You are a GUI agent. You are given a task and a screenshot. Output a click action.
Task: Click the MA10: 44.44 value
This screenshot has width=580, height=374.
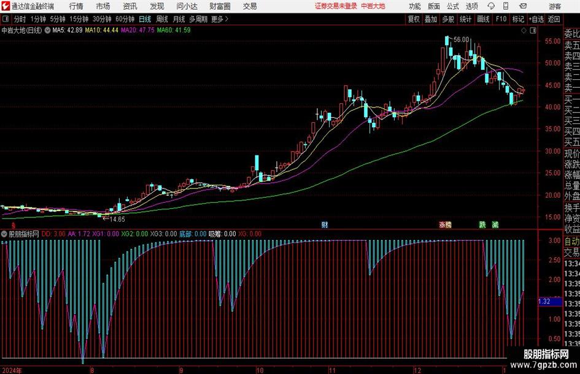(x=101, y=30)
